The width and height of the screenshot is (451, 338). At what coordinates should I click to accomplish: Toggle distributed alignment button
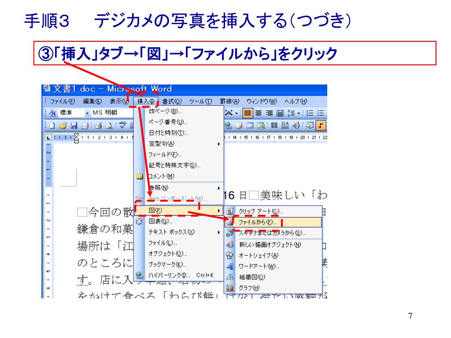(x=280, y=113)
